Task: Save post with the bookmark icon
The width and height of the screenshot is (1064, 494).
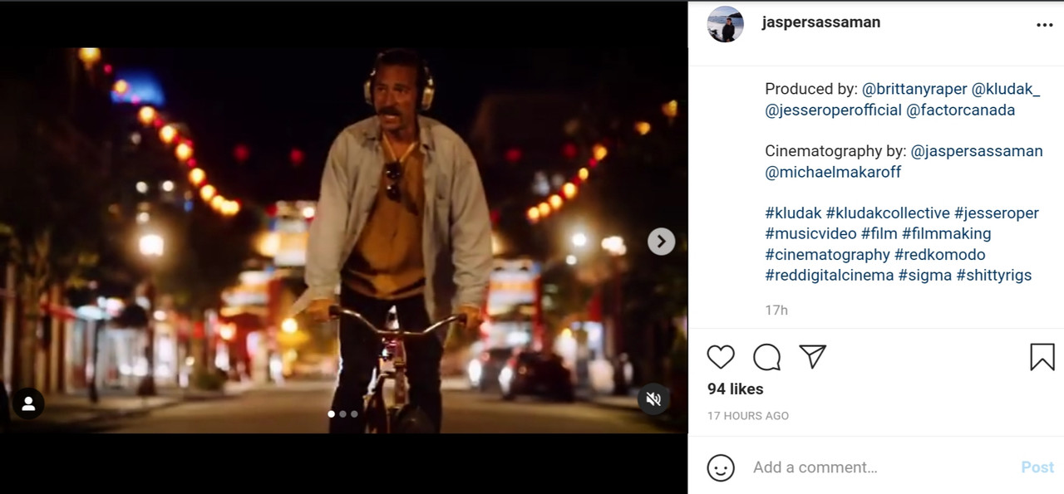Action: coord(1042,357)
